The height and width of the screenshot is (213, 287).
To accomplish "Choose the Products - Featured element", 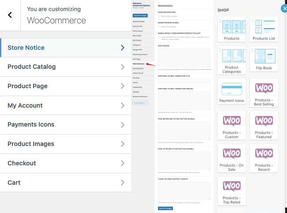I will [264, 126].
